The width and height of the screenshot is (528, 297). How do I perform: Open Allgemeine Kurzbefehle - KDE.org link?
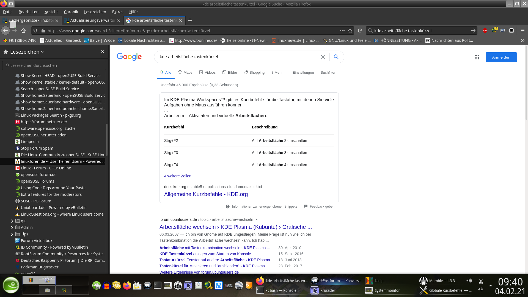[x=206, y=194]
